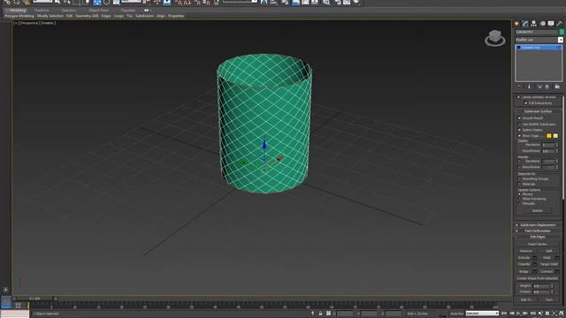566x318 pixels.
Task: Select Editable Poly in modifier stack
Action: pos(539,47)
